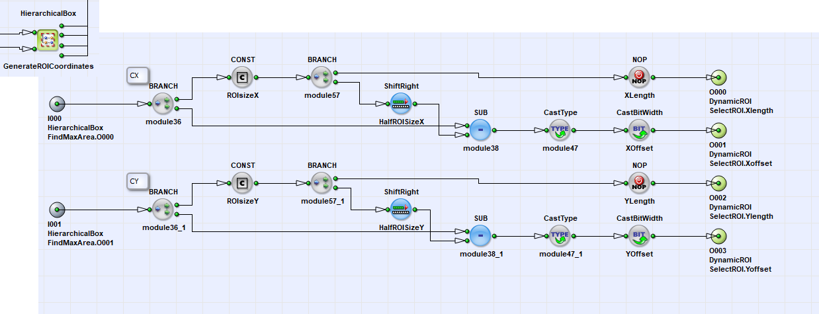Click the module36 BRANCH node
This screenshot has height=314, width=819.
tap(163, 104)
